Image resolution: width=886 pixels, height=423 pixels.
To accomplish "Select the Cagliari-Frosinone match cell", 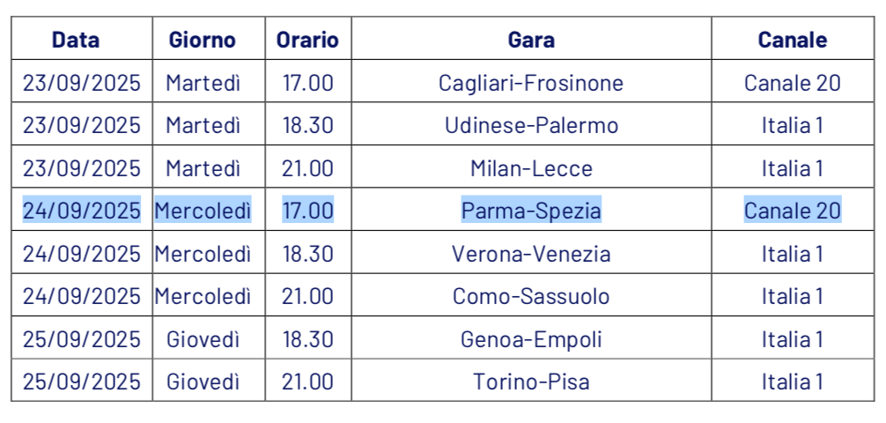I will click(x=531, y=83).
